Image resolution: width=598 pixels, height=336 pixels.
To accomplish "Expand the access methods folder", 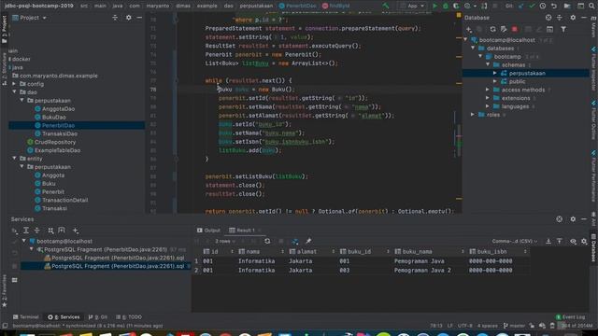I will (x=488, y=90).
